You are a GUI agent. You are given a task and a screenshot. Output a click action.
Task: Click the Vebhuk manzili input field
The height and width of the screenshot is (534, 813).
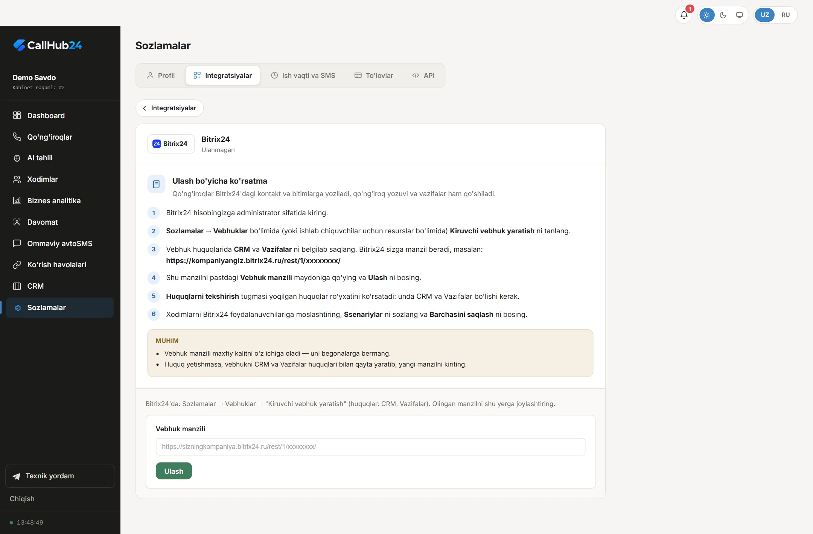click(370, 447)
